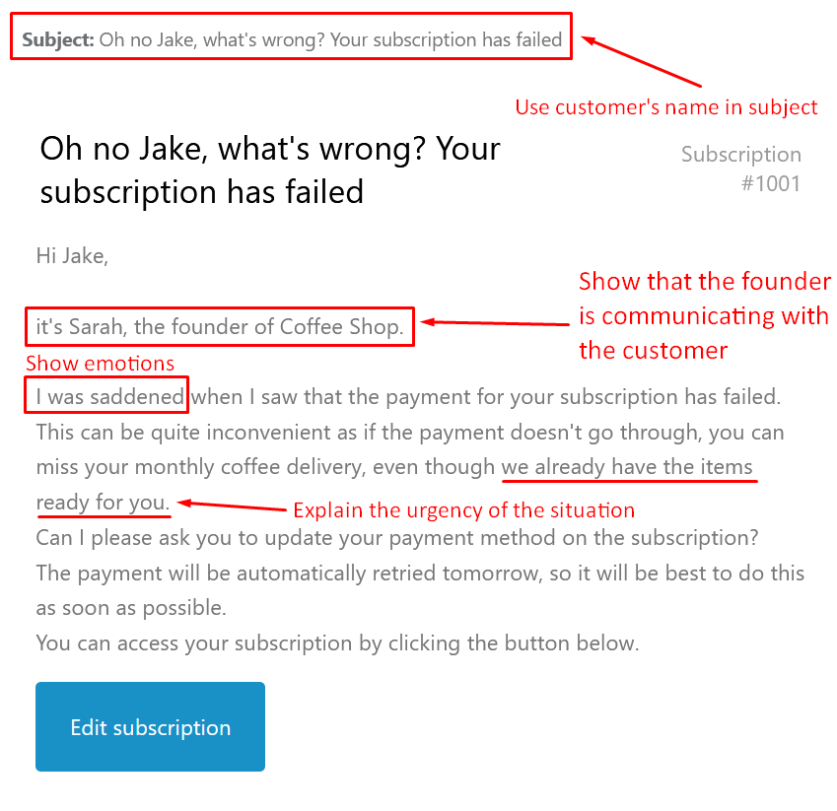Screen dimensions: 837x811
Task: Click the underlined 'ready for you.' text
Action: [103, 503]
